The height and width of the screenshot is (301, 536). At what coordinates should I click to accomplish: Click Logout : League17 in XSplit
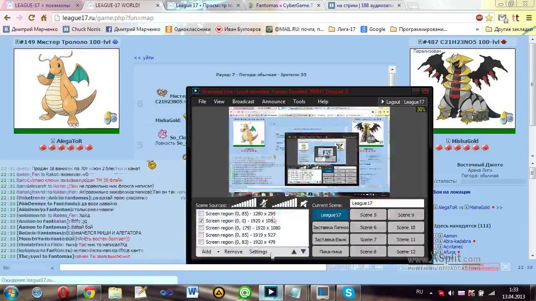[402, 102]
